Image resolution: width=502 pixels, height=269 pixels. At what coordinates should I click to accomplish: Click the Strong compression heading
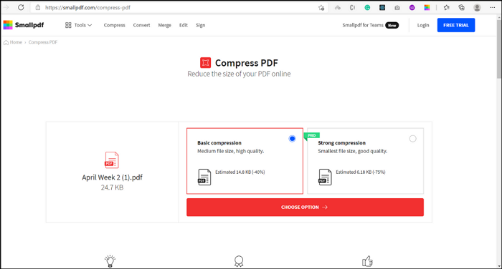tap(341, 143)
